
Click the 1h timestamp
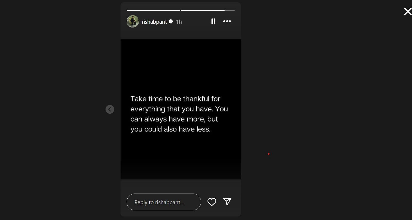[x=179, y=22]
